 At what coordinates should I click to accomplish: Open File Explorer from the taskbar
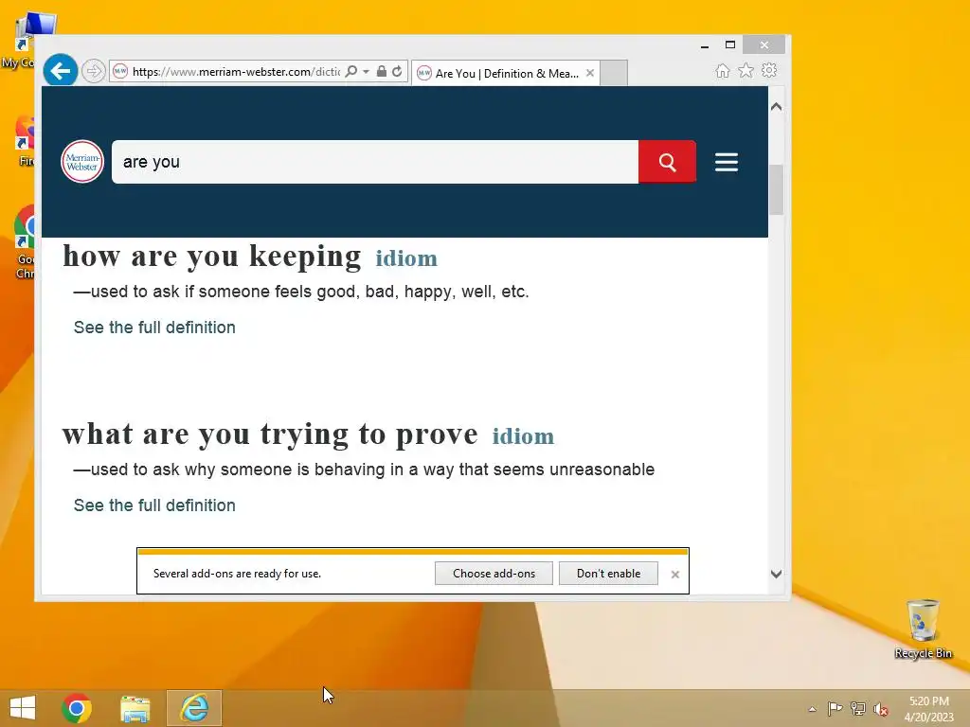click(x=135, y=708)
